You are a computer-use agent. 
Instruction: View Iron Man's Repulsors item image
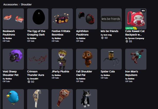136,59
